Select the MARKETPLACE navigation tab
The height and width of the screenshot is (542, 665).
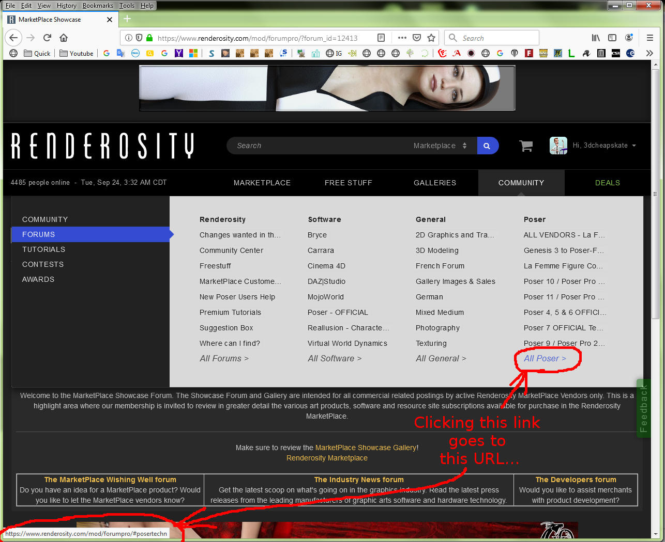[x=262, y=183]
